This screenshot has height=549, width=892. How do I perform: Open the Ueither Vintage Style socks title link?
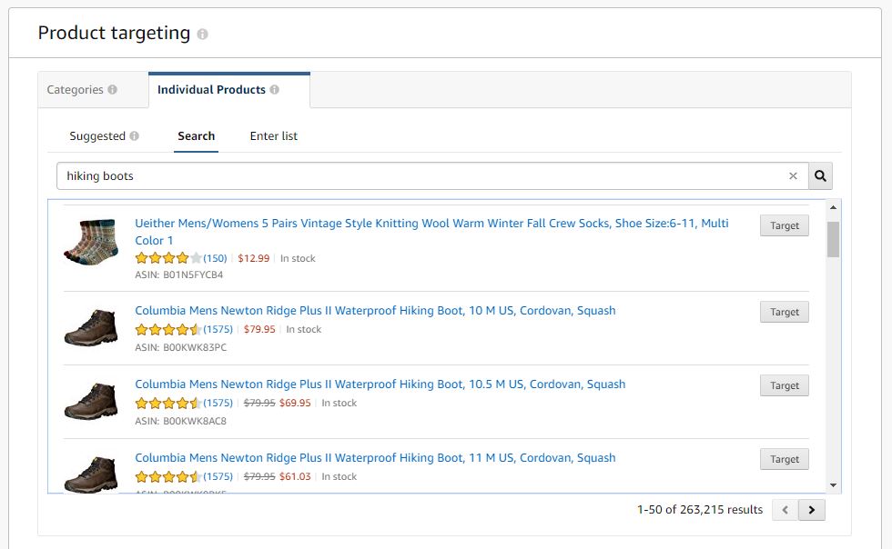[x=431, y=232]
